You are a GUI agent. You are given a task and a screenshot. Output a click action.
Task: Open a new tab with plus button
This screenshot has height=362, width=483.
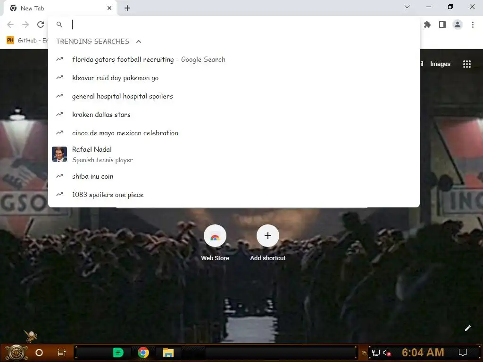coord(127,8)
